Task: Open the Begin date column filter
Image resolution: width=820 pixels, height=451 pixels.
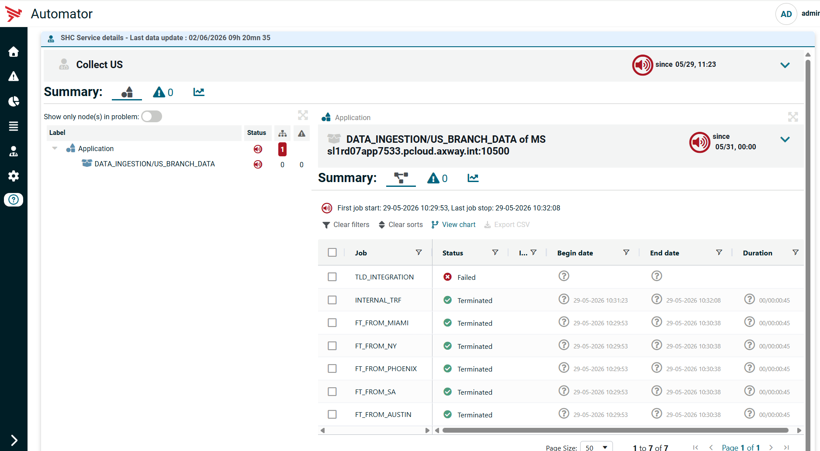Action: 626,252
